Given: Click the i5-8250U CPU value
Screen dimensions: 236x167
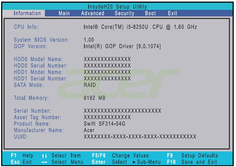Looking at the screenshot, I should [140, 27].
